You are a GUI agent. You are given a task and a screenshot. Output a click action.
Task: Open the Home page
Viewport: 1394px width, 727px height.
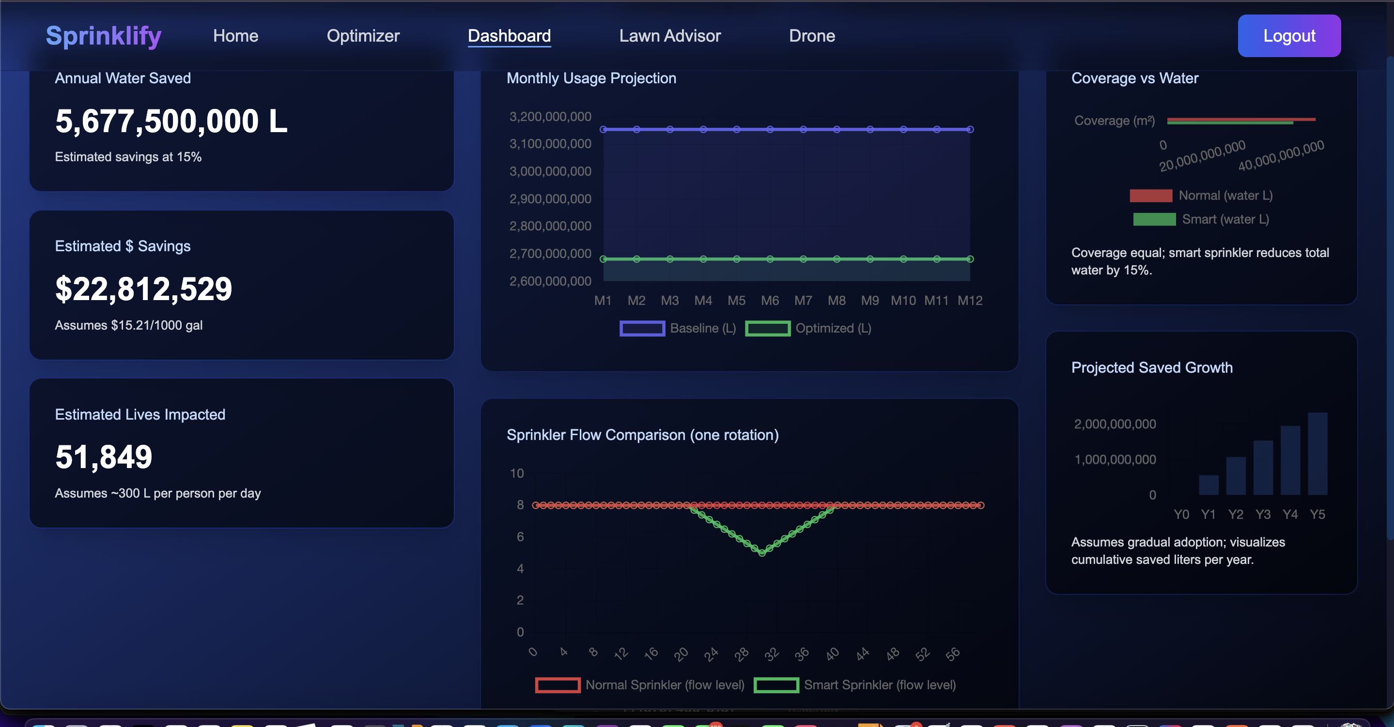235,36
